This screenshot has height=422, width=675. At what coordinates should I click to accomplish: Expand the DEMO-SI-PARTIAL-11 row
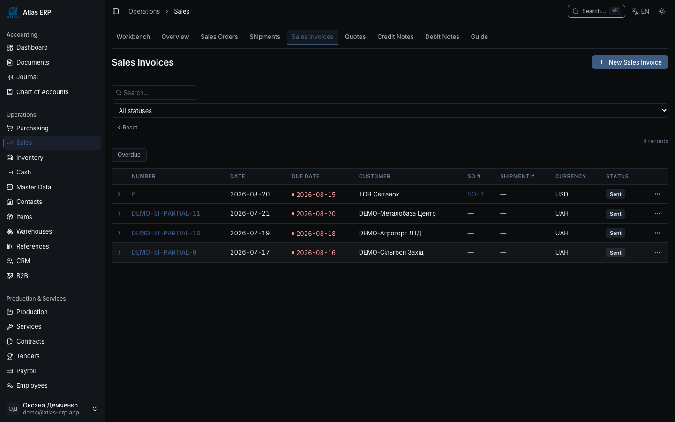point(119,214)
